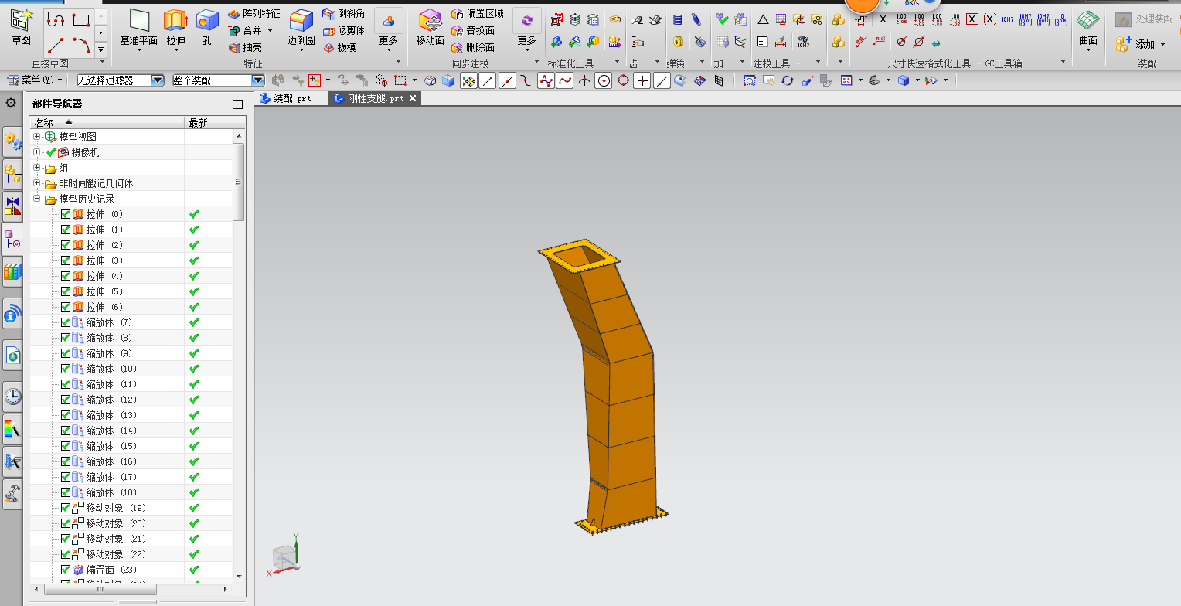The width and height of the screenshot is (1181, 606).
Task: Select 阵列特征 pattern feature
Action: pyautogui.click(x=254, y=14)
